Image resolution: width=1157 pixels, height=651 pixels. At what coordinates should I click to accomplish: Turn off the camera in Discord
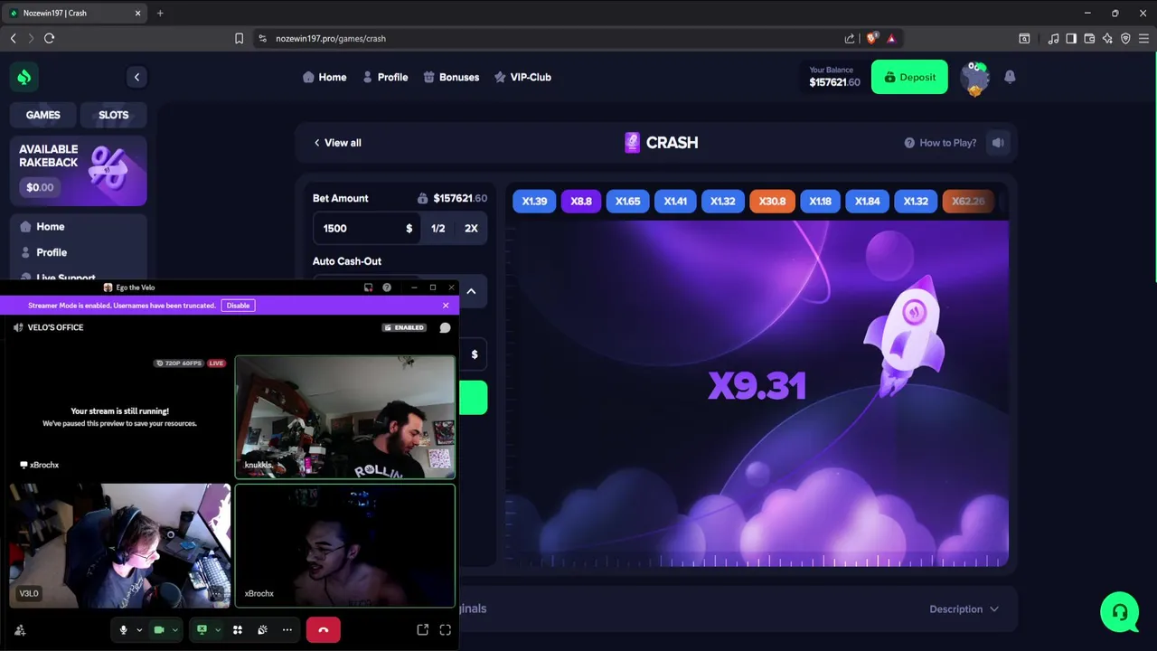pyautogui.click(x=159, y=630)
